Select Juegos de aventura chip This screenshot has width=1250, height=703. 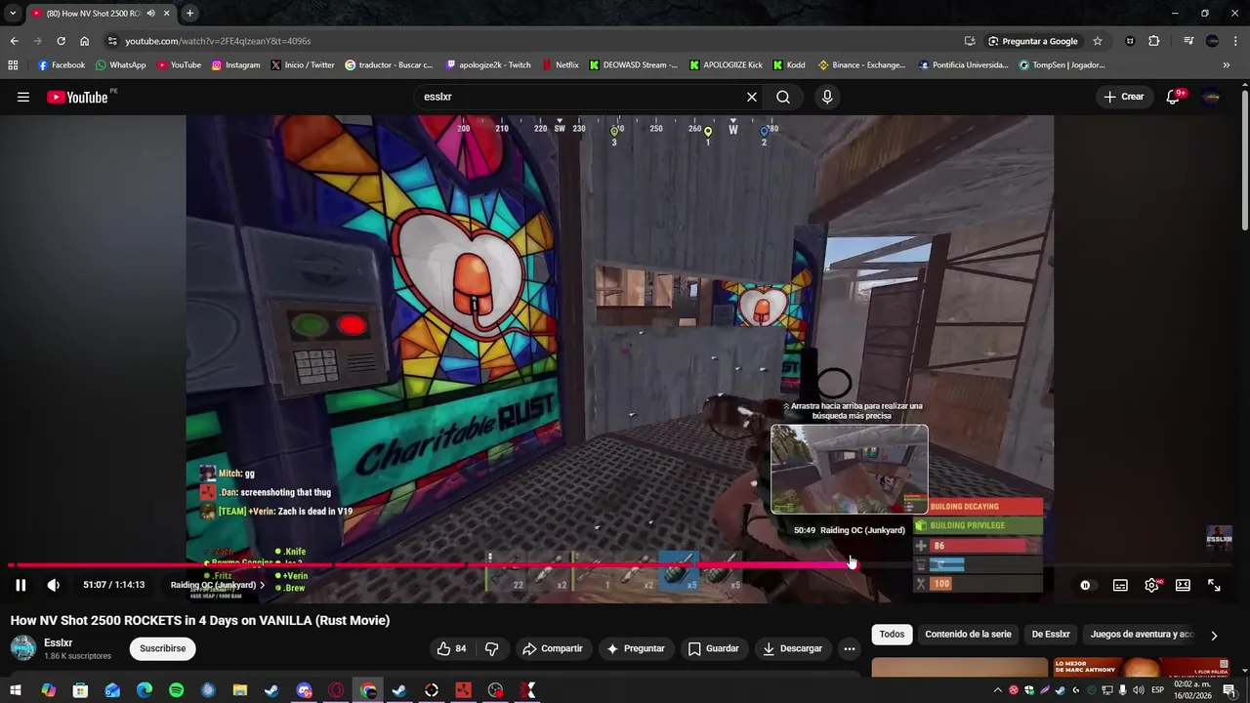pyautogui.click(x=1142, y=634)
